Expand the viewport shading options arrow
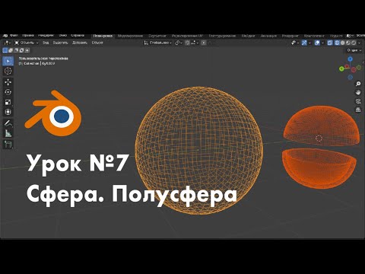Screen dimensions: 365x274 (359, 43)
